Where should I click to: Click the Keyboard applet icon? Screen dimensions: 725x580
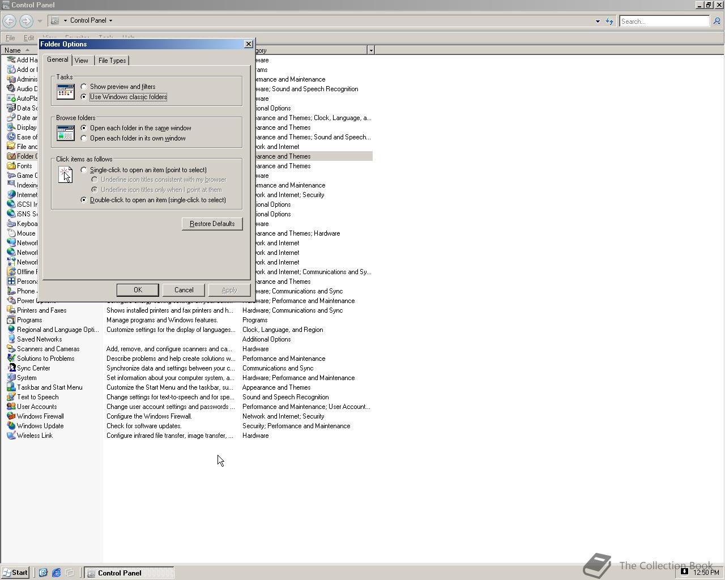[11, 224]
